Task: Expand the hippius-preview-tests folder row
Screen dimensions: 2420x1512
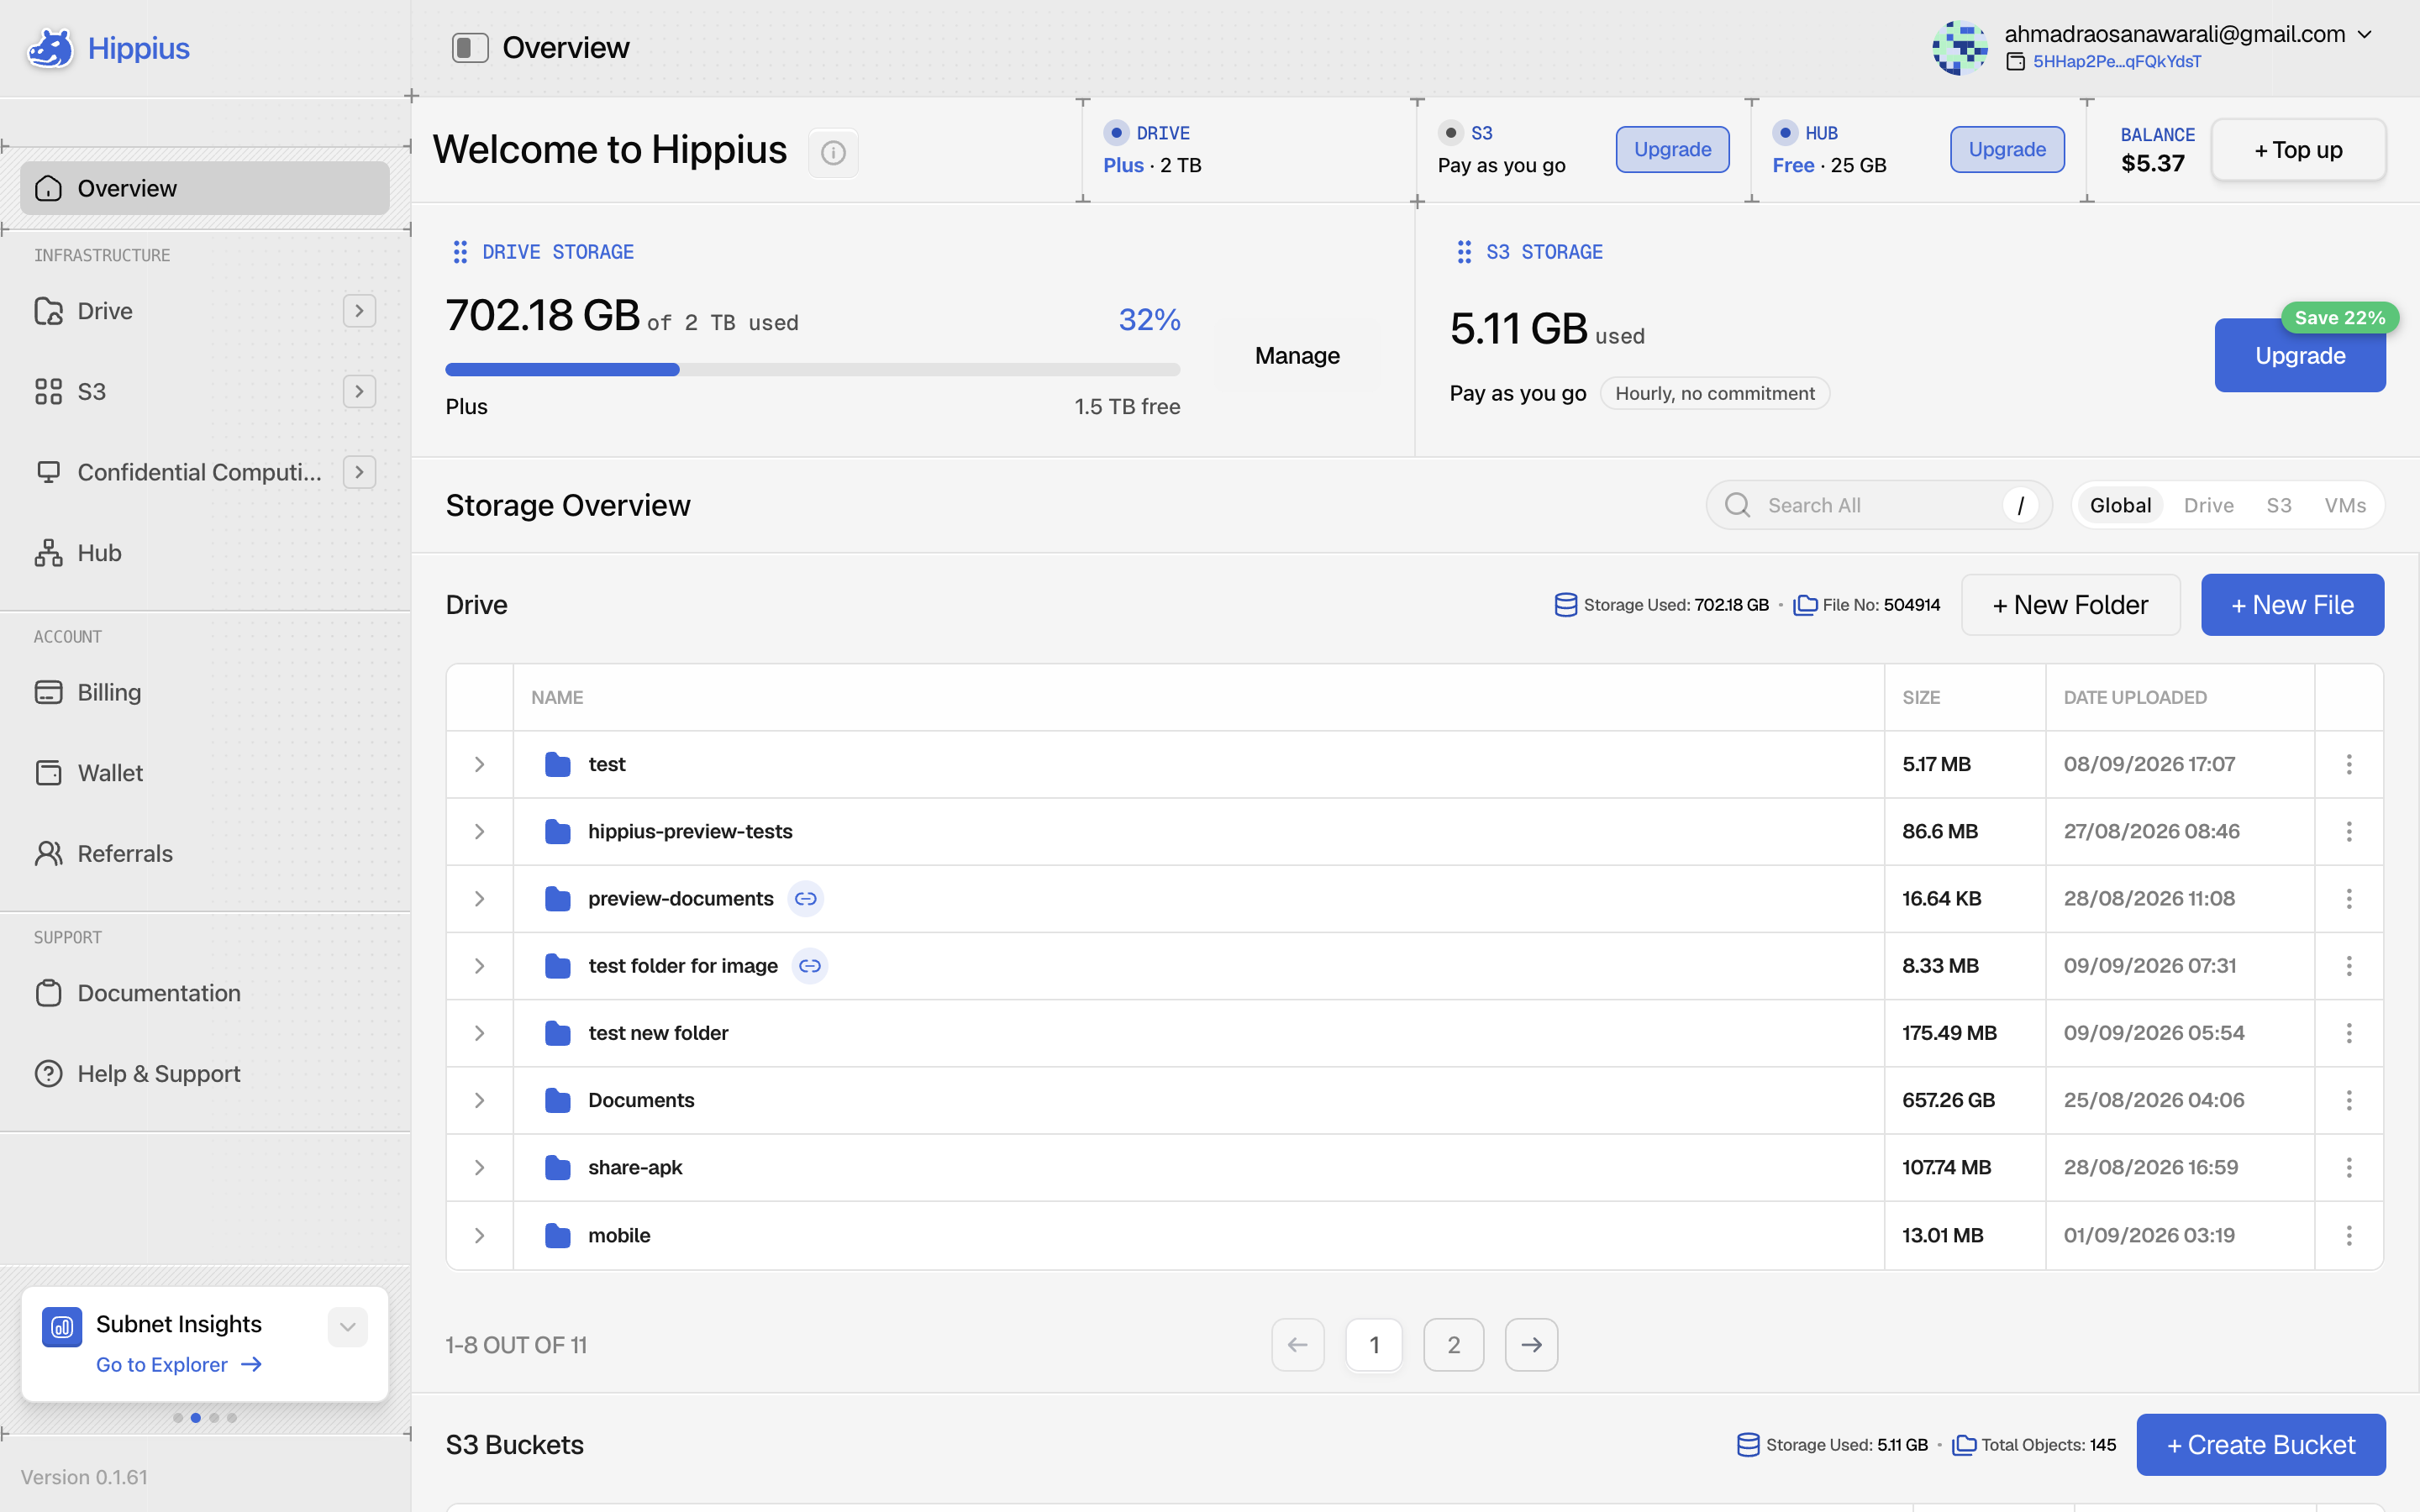Action: [480, 831]
